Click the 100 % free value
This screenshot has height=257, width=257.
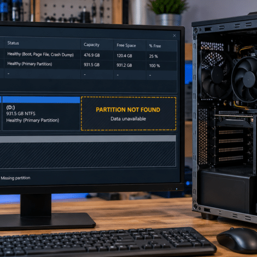(154, 66)
